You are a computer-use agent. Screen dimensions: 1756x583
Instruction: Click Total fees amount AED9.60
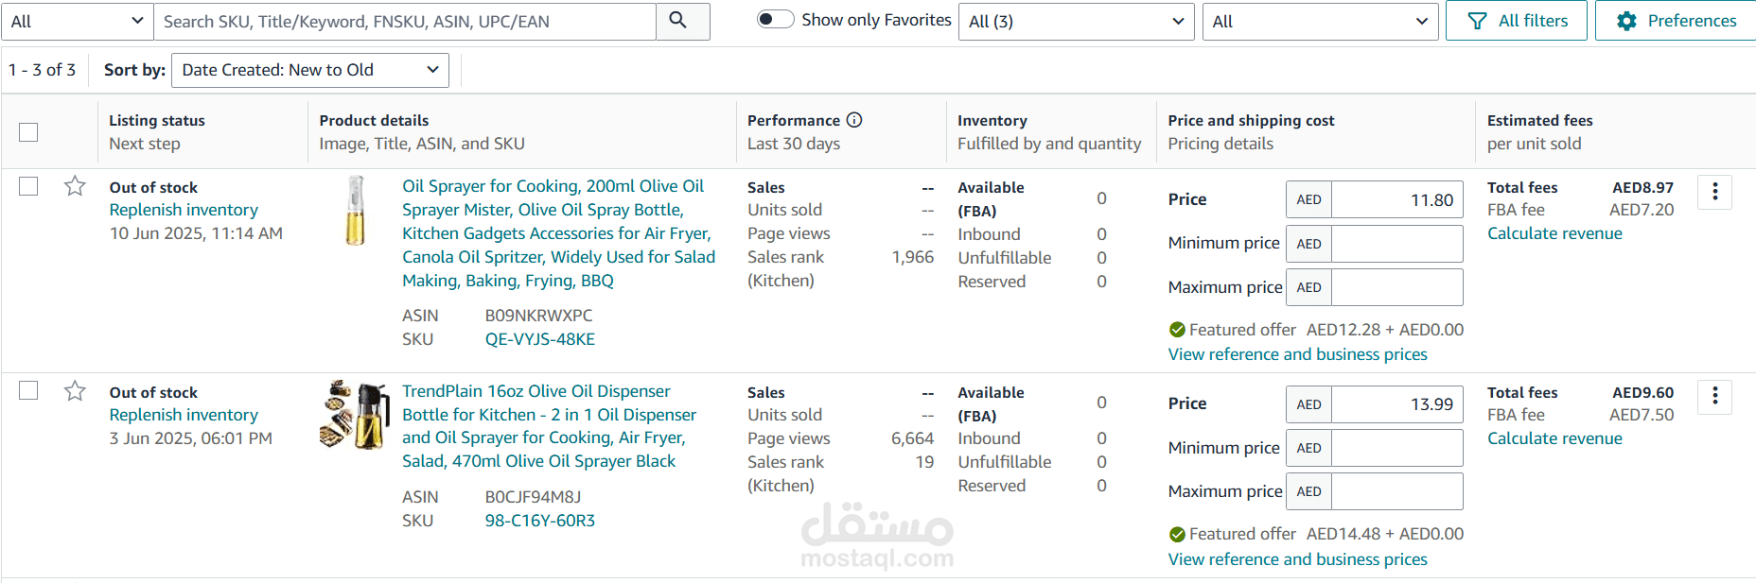tap(1642, 392)
